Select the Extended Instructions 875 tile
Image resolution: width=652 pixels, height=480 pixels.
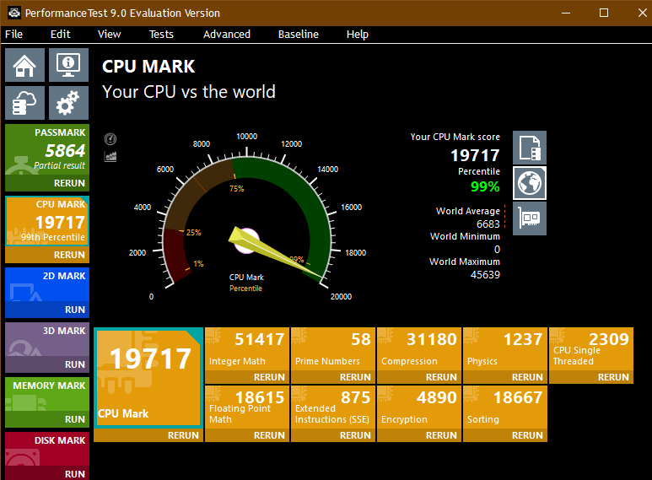coord(333,407)
